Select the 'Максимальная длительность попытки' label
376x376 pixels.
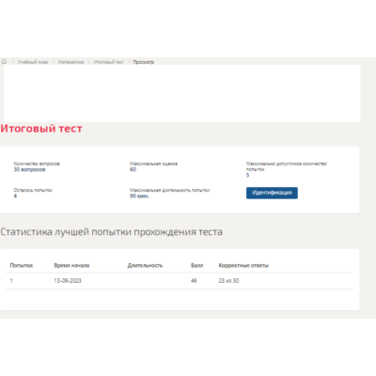pos(169,190)
